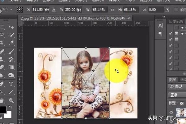Select the Horizontal Type tool
The height and width of the screenshot is (124, 186).
click(x=11, y=84)
